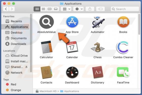
Task: Click Macintosh HD in the path bar
Action: pos(46,91)
